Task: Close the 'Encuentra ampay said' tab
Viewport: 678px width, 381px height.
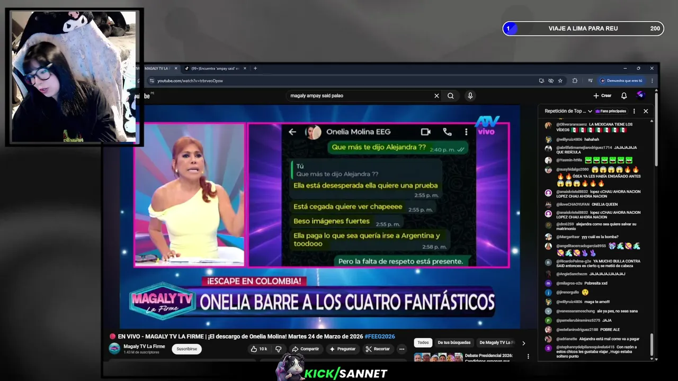Action: coord(245,68)
